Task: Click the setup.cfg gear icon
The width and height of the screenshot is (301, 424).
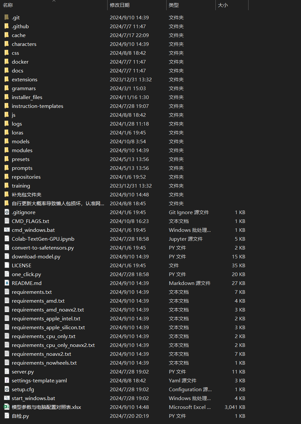Action: click(7, 389)
